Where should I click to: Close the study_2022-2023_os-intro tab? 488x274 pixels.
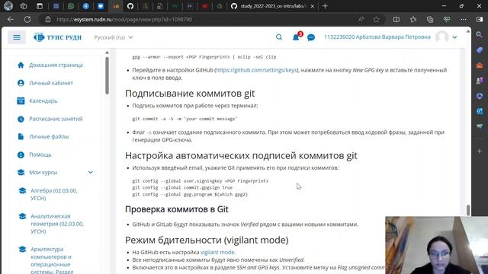(312, 6)
